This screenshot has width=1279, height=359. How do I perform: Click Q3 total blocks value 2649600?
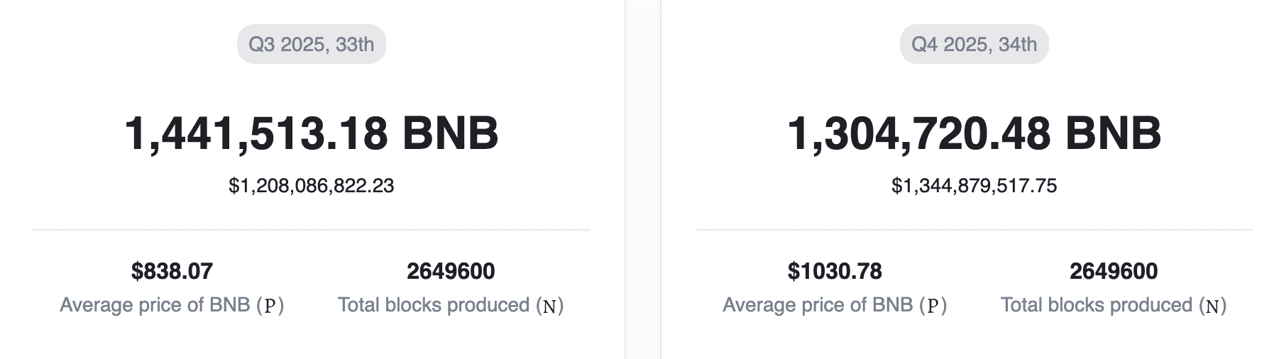(x=451, y=271)
